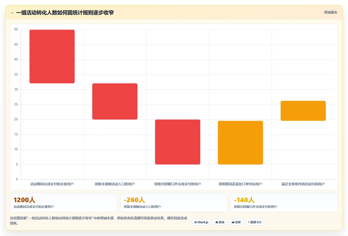Viewport: 348px width, 236px height.
Task: Click the 数据卡片 chip
Action: pos(255,222)
